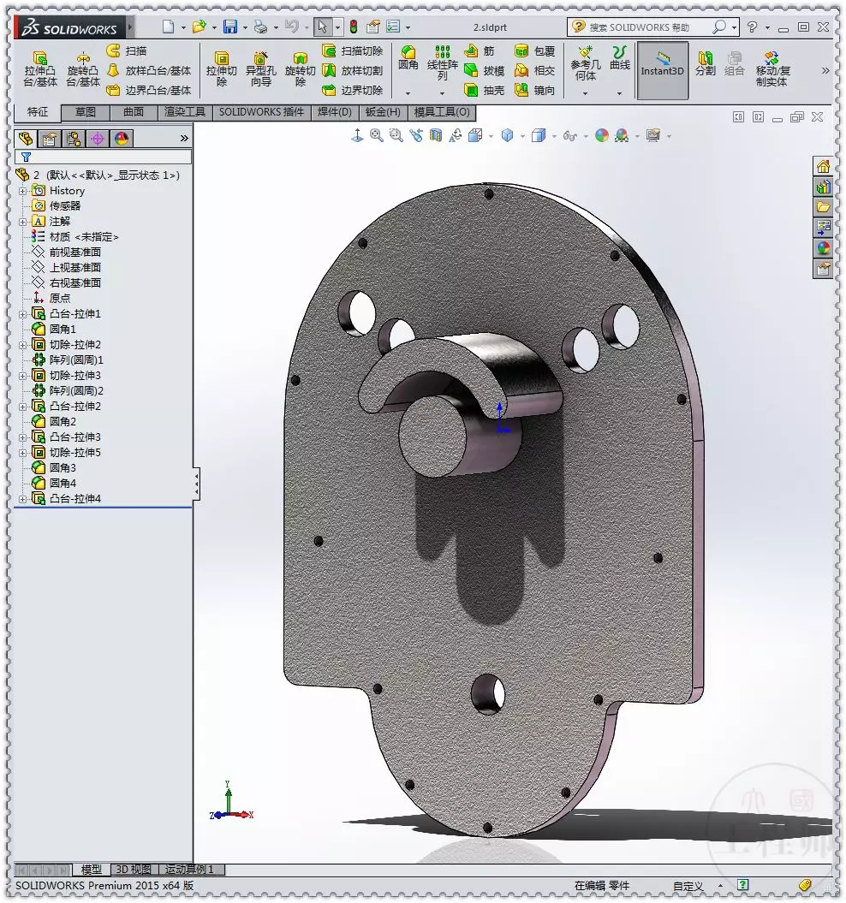
Task: Open the PropertyManager tab icon
Action: pyautogui.click(x=50, y=138)
